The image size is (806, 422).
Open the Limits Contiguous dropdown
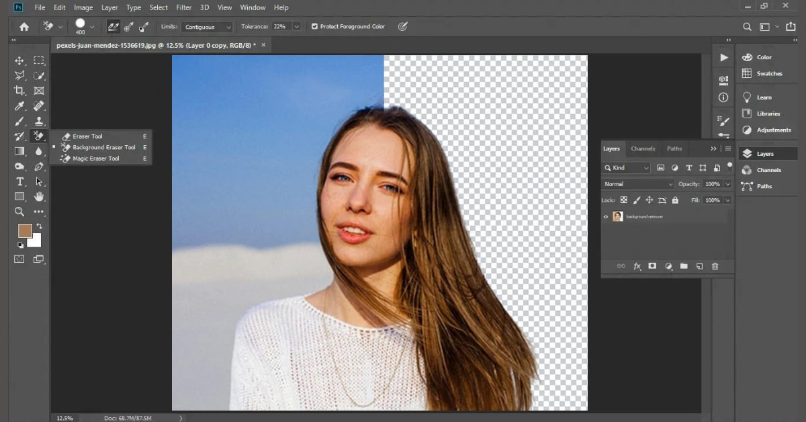207,27
